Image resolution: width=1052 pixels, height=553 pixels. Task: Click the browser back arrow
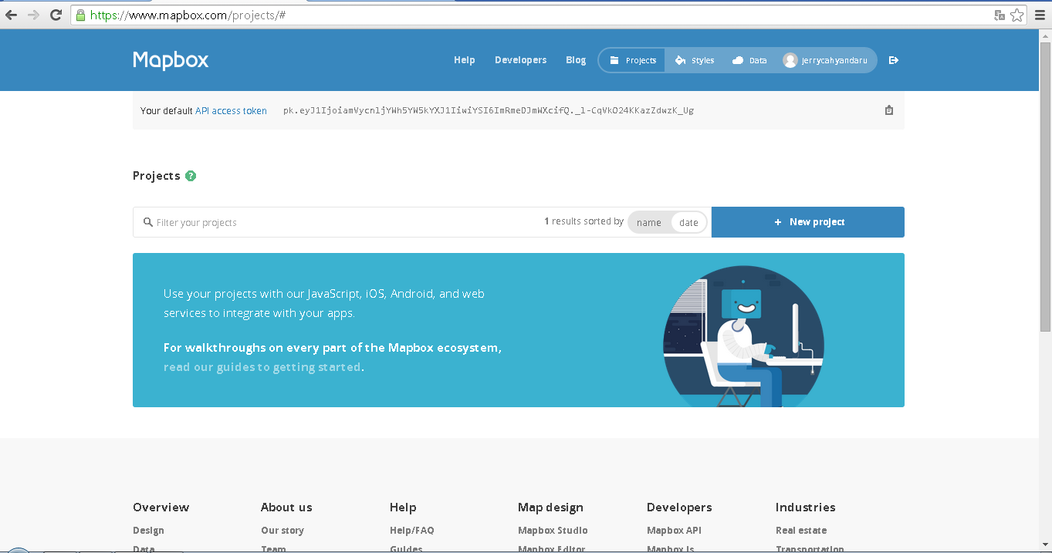tap(12, 15)
